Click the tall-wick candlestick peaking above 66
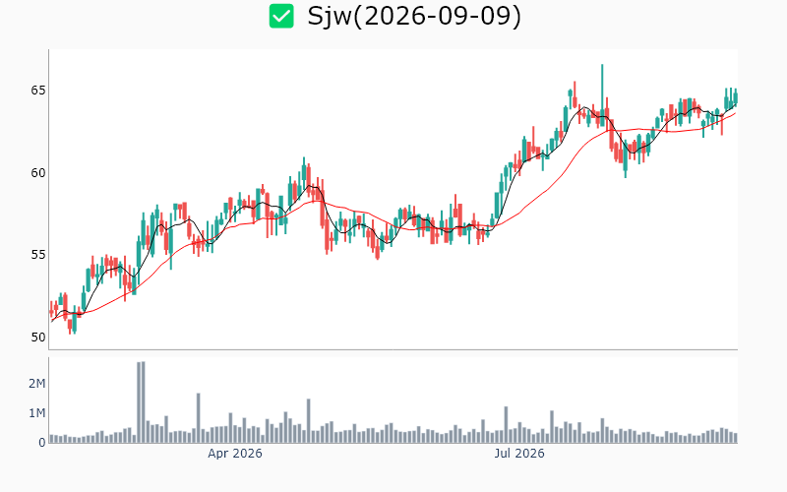Screen dimensions: 787x492 pos(602,95)
